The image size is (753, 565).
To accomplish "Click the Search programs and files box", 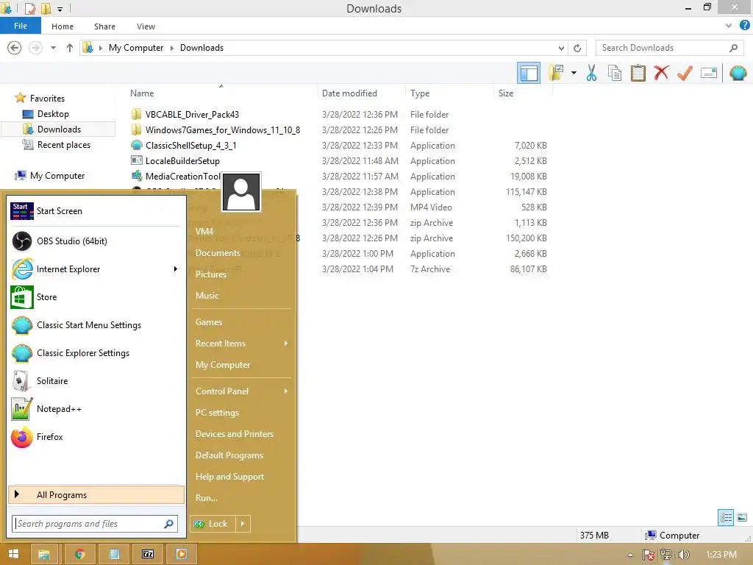I will tap(95, 524).
